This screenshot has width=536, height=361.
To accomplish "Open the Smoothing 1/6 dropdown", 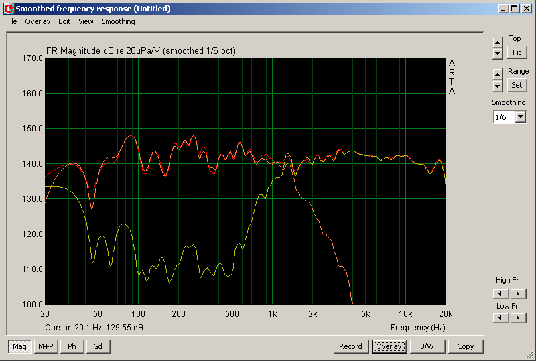I will pos(521,117).
